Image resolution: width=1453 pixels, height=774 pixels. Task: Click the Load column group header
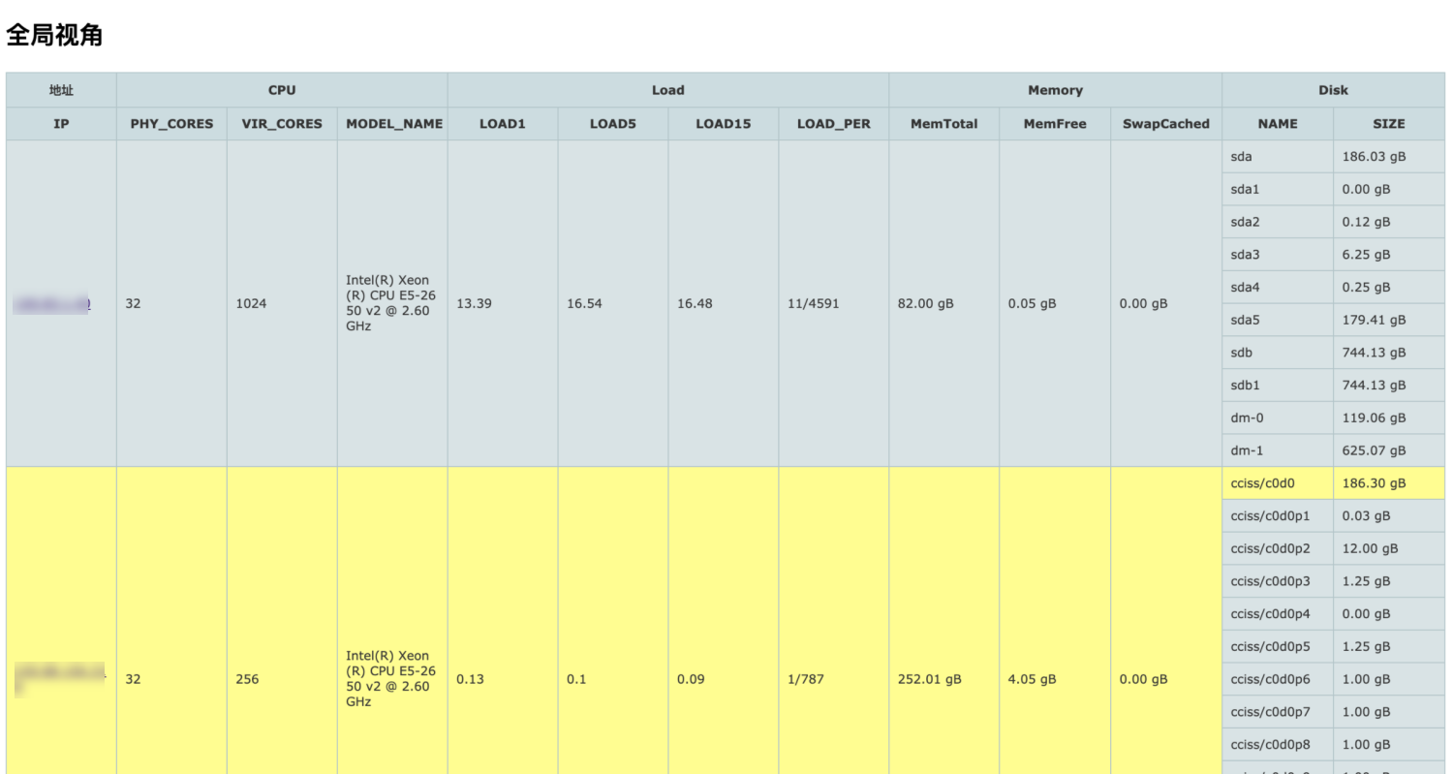tap(668, 90)
